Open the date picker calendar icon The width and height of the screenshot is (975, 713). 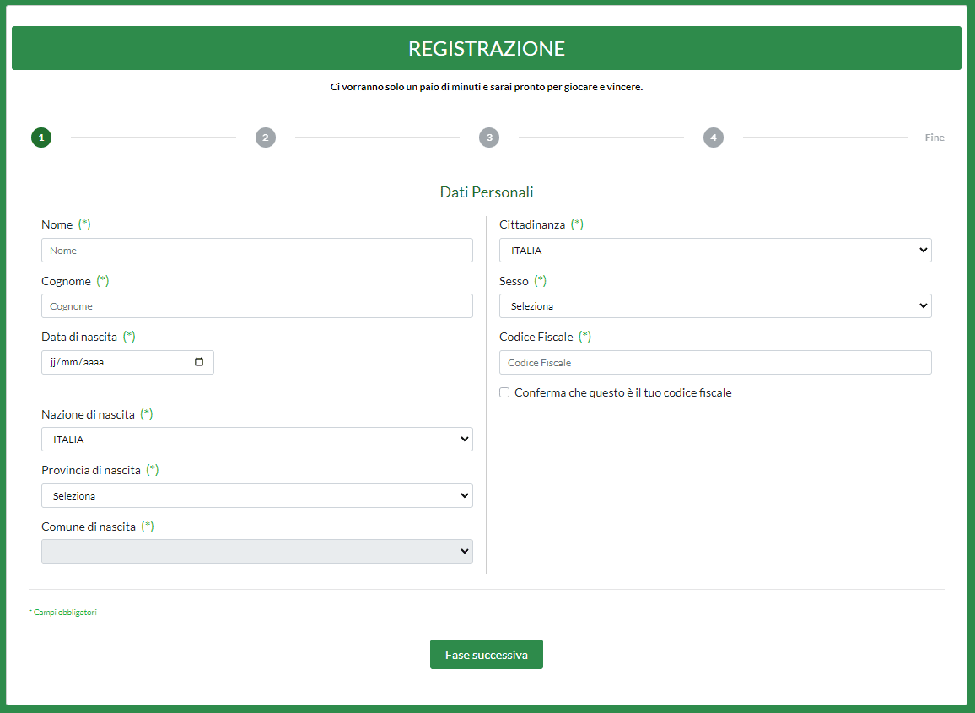(199, 362)
